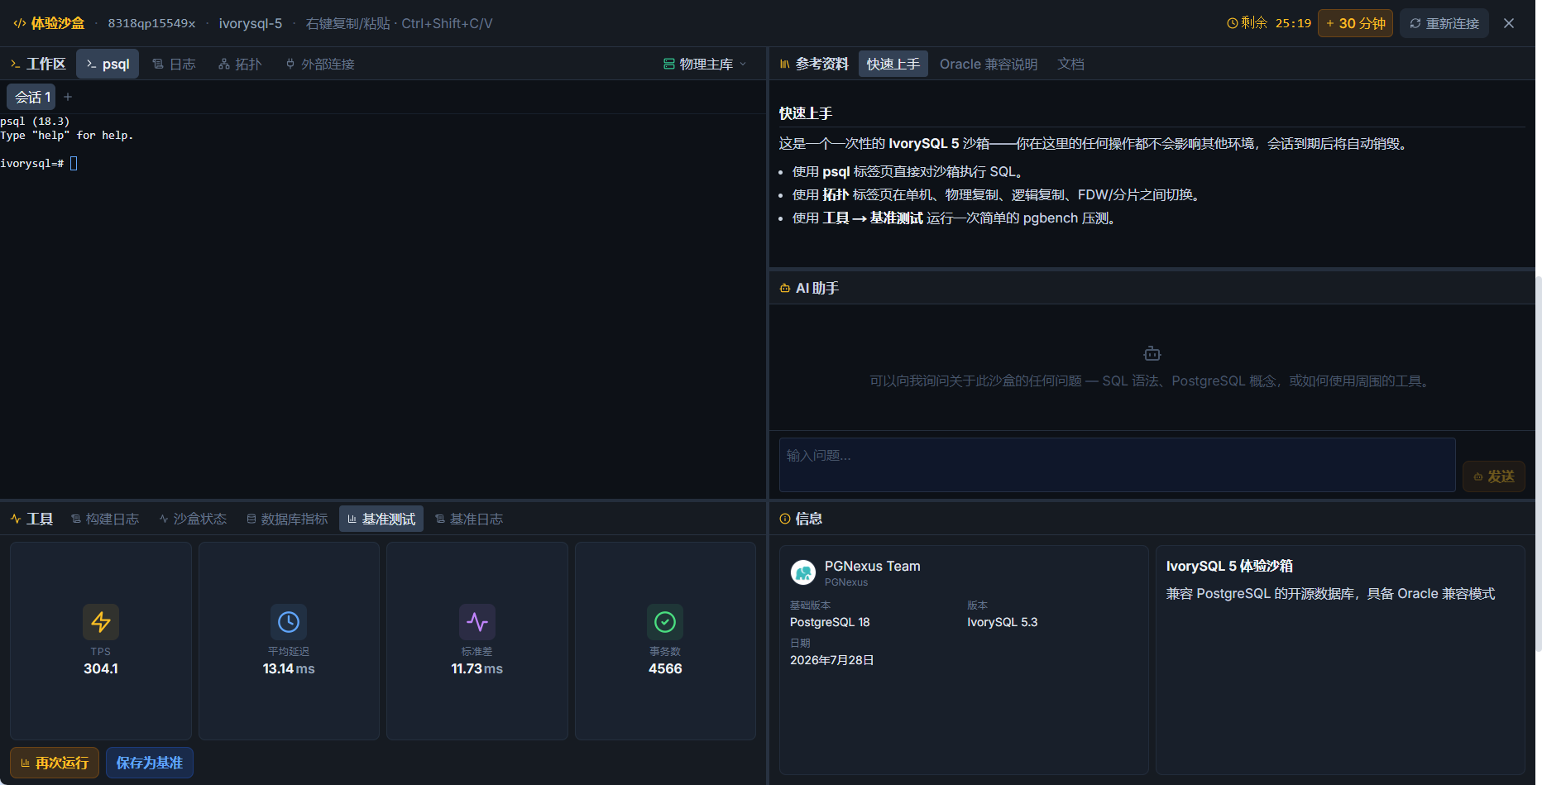The height and width of the screenshot is (785, 1542).
Task: Click the TPS lightning bolt icon
Action: click(101, 622)
